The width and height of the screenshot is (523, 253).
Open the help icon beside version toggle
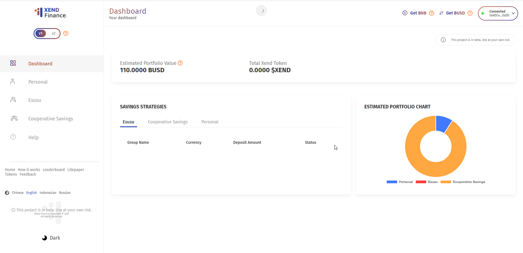click(x=66, y=33)
